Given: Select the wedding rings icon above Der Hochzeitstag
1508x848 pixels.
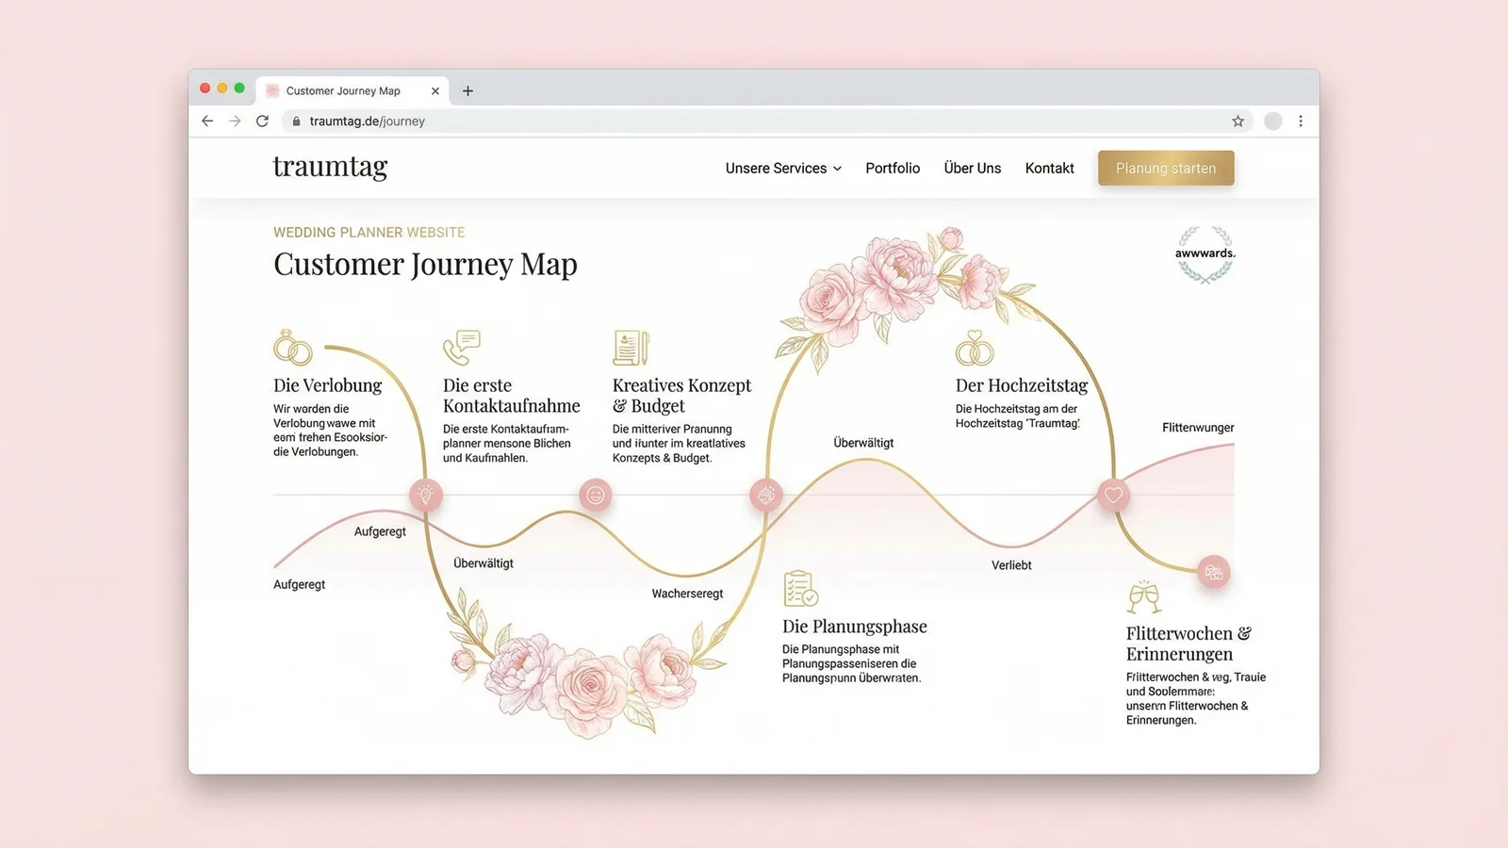Looking at the screenshot, I should point(975,350).
